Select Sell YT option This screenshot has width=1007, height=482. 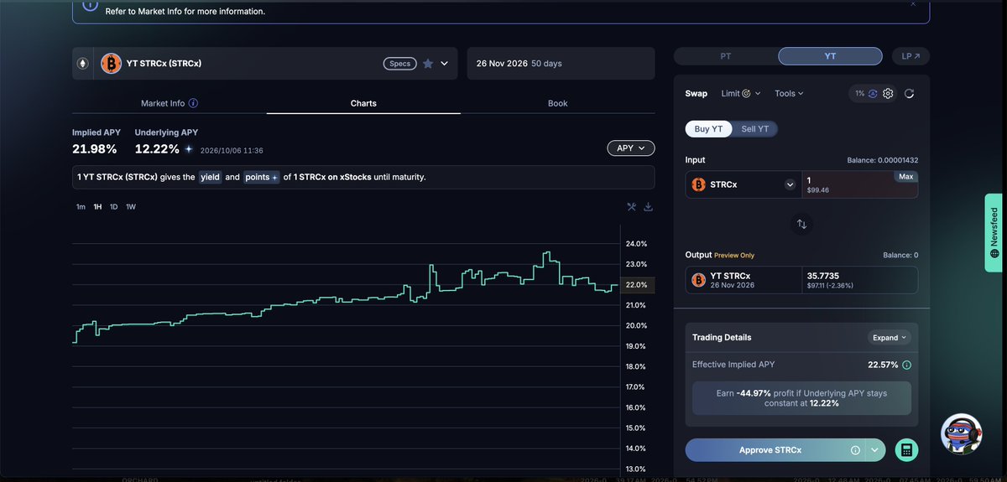click(x=755, y=129)
